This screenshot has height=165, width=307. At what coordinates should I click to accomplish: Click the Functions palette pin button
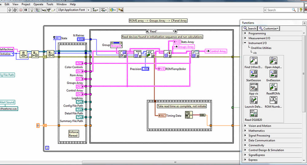coord(304,23)
